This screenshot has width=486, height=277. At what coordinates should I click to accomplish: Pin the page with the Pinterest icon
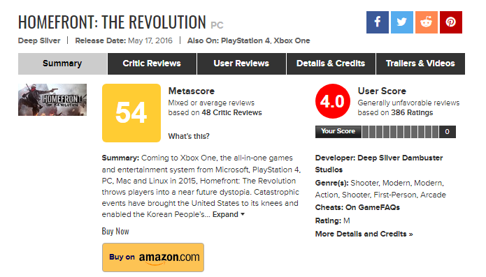point(450,22)
